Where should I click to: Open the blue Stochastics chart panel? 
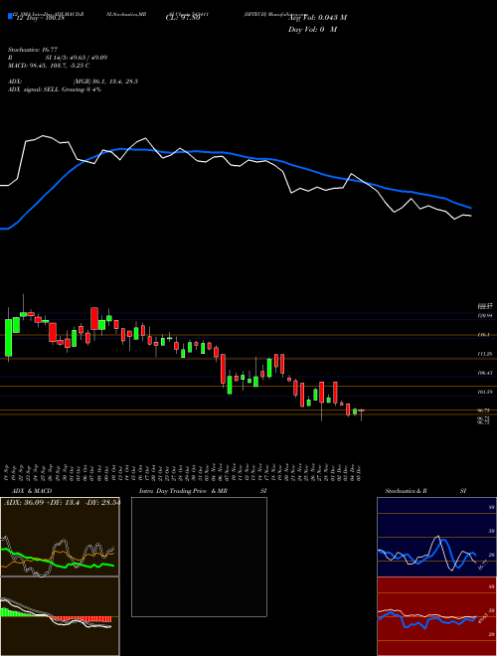click(436, 537)
